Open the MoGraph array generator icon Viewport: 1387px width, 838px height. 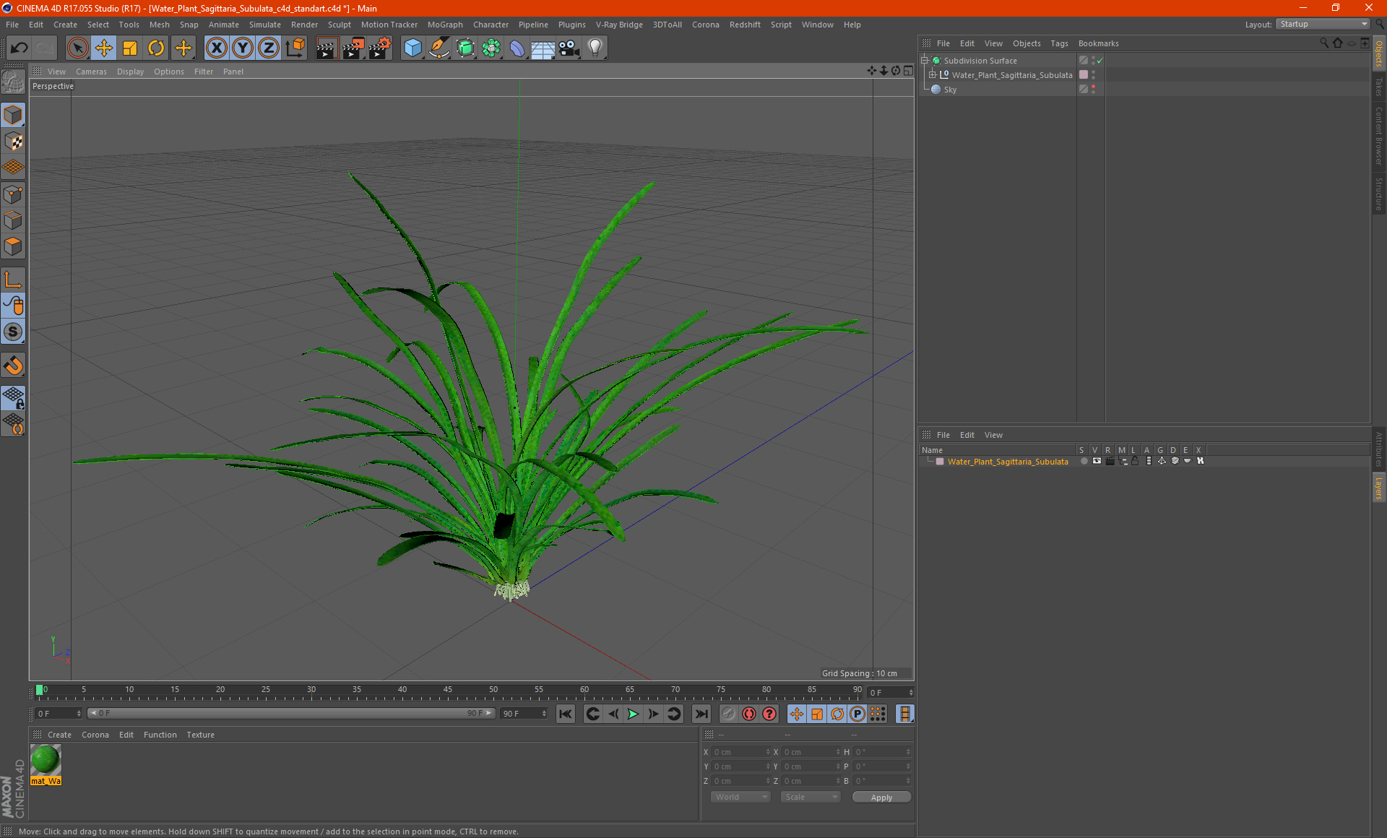point(491,48)
